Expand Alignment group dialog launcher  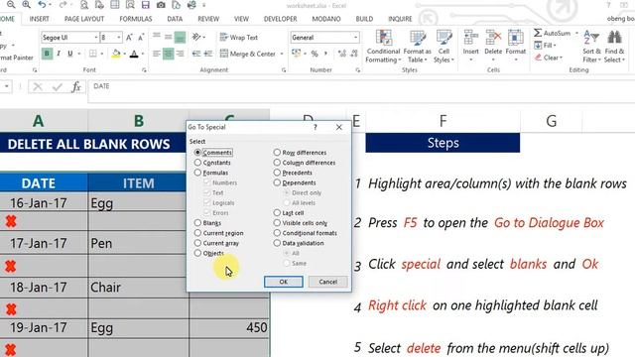click(x=284, y=70)
